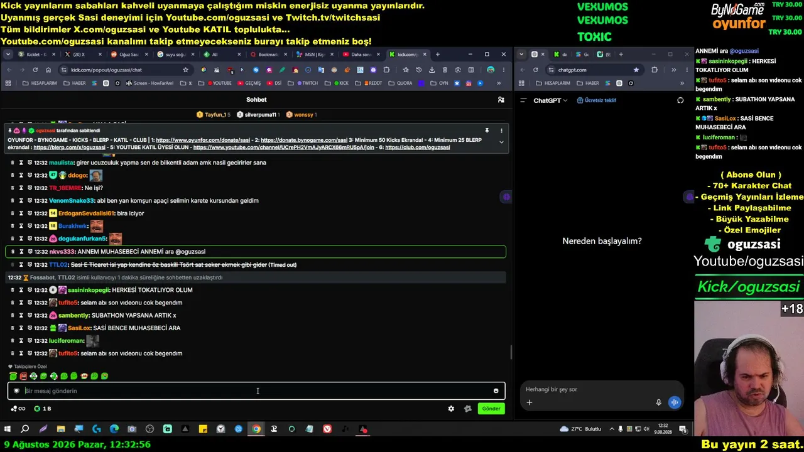
Task: Open the extensions puzzle icon in Kick browser
Action: (x=386, y=70)
